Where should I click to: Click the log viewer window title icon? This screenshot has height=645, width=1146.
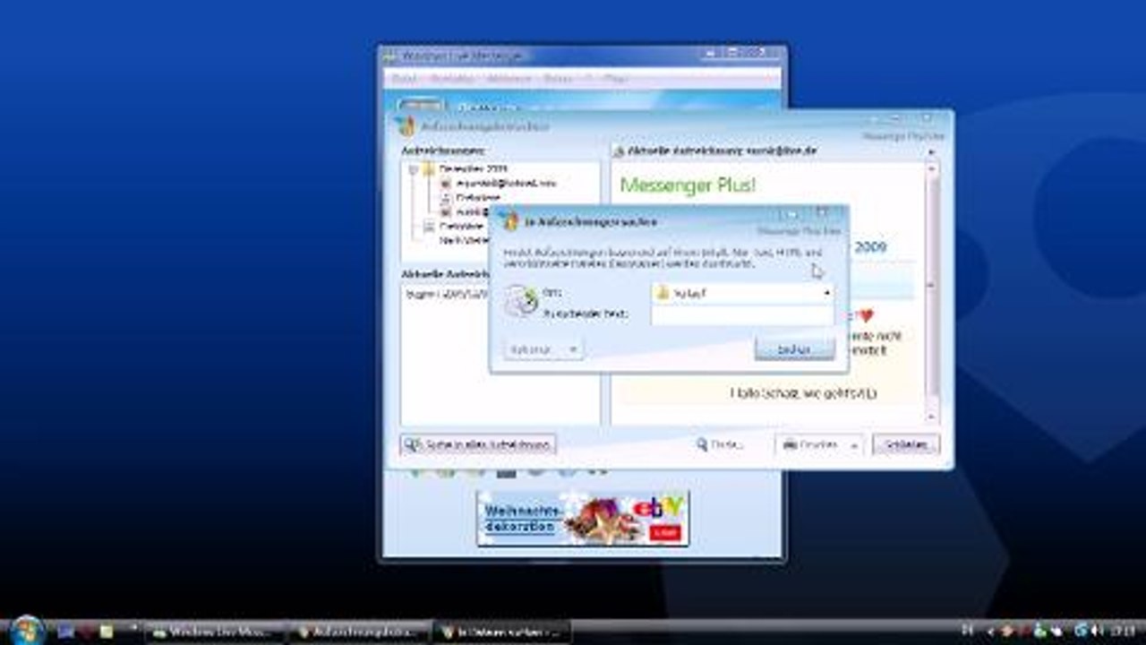tap(406, 126)
